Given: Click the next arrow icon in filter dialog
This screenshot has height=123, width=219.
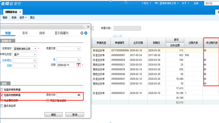Looking at the screenshot, I should 86,33.
